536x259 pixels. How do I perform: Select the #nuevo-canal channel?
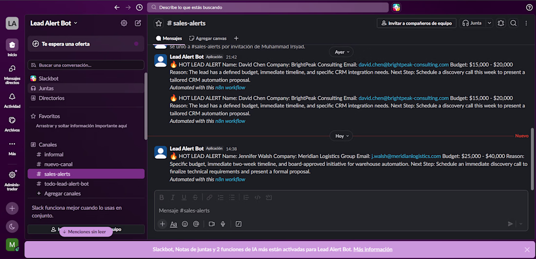(x=86, y=164)
